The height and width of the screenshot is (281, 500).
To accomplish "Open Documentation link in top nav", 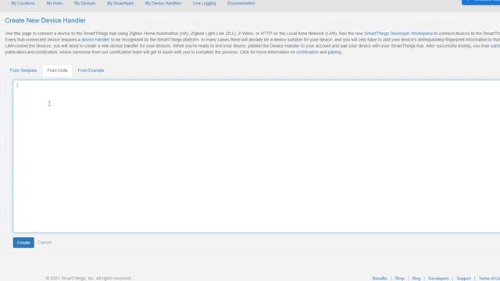I will [x=241, y=3].
